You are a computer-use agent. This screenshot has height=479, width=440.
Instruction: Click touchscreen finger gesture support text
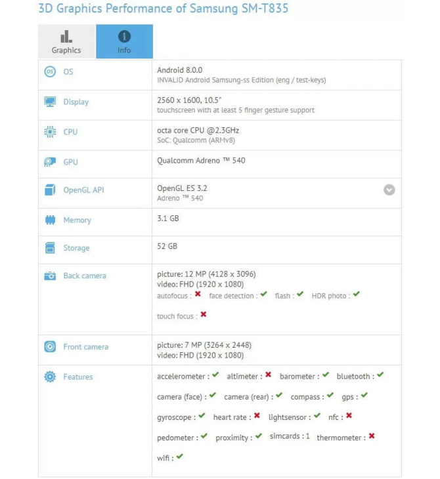[236, 110]
